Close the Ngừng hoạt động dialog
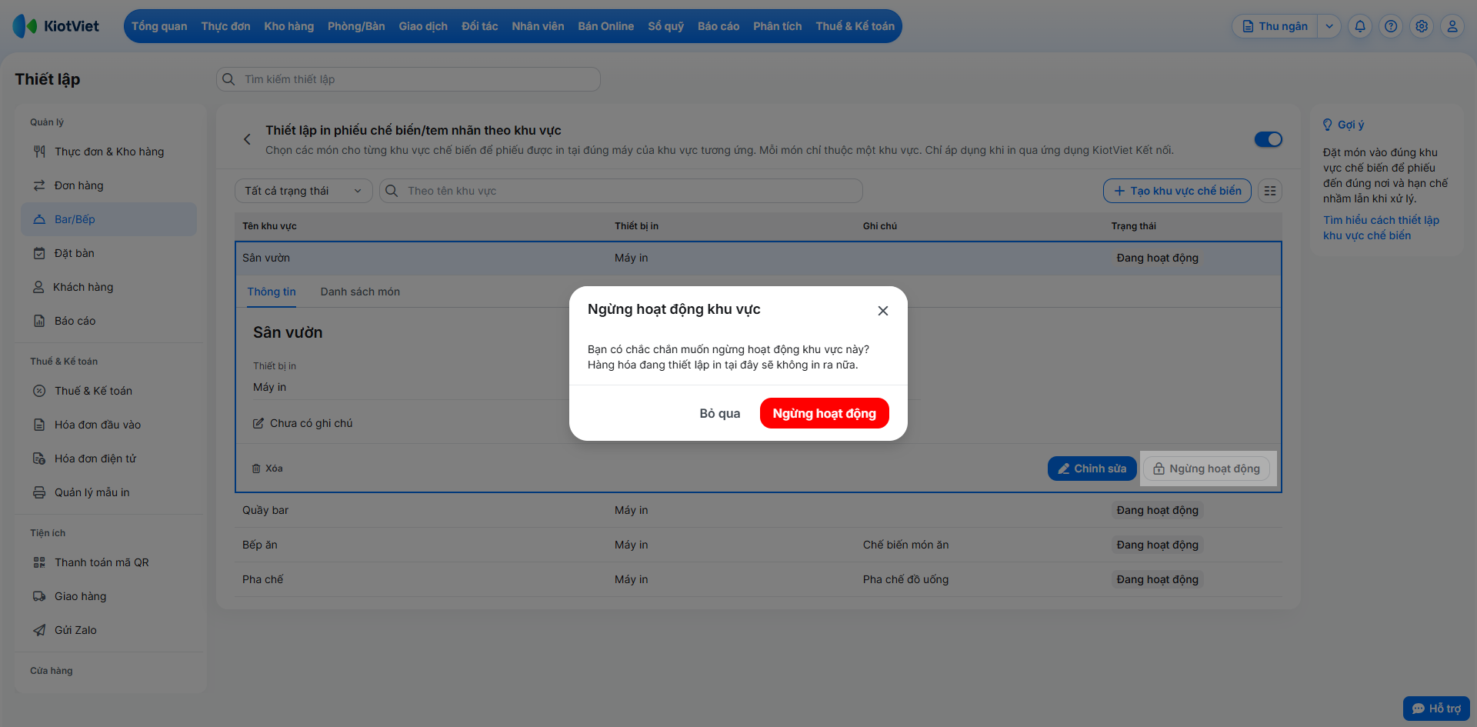The image size is (1477, 727). (883, 311)
